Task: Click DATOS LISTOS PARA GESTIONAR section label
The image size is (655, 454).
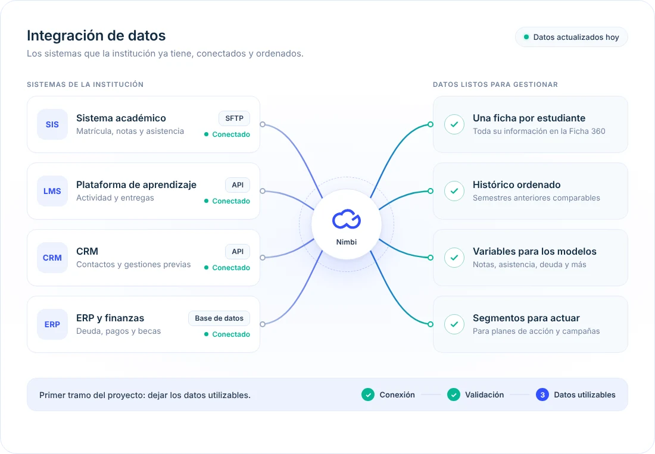Action: (495, 84)
